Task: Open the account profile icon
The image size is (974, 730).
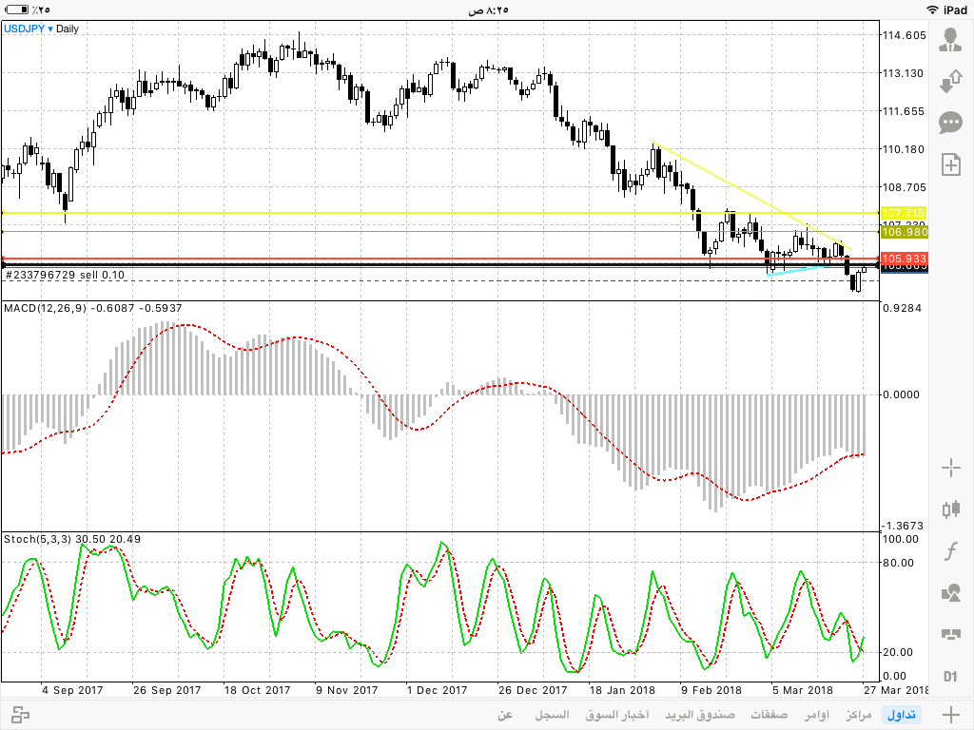Action: 950,40
